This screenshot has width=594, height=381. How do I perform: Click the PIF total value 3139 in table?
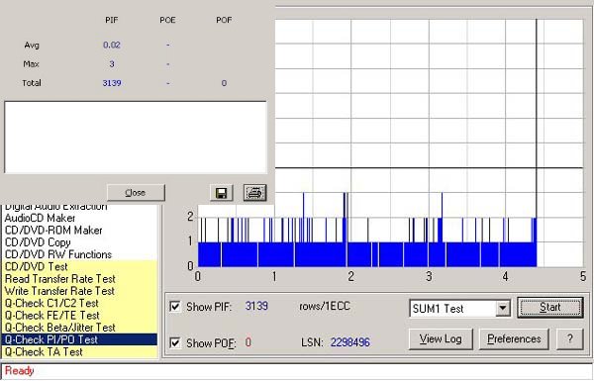(x=112, y=83)
